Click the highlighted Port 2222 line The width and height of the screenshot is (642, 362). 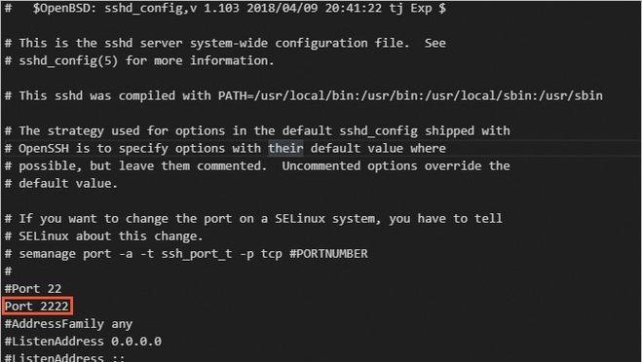[37, 306]
